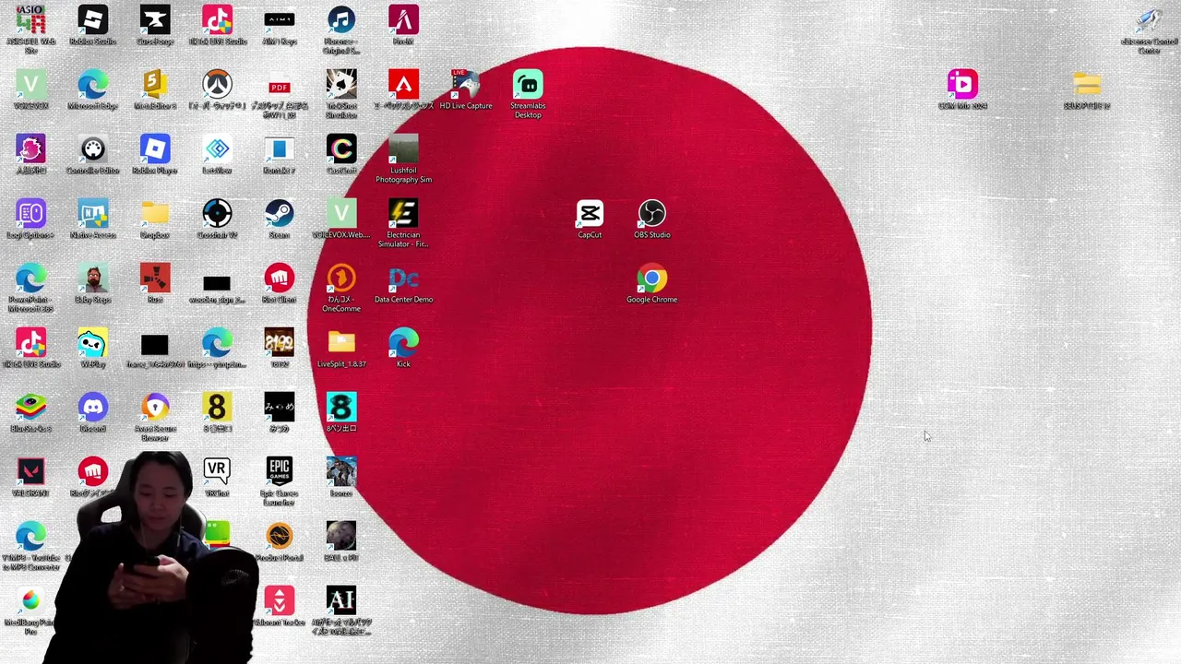Open the わんコメ OneComme icon
The width and height of the screenshot is (1181, 664).
pos(341,279)
